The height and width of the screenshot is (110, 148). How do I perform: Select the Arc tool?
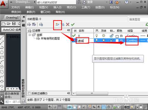(2, 62)
